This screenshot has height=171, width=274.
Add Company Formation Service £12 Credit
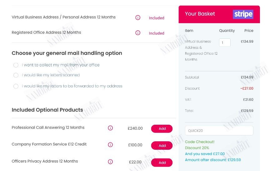click(162, 145)
